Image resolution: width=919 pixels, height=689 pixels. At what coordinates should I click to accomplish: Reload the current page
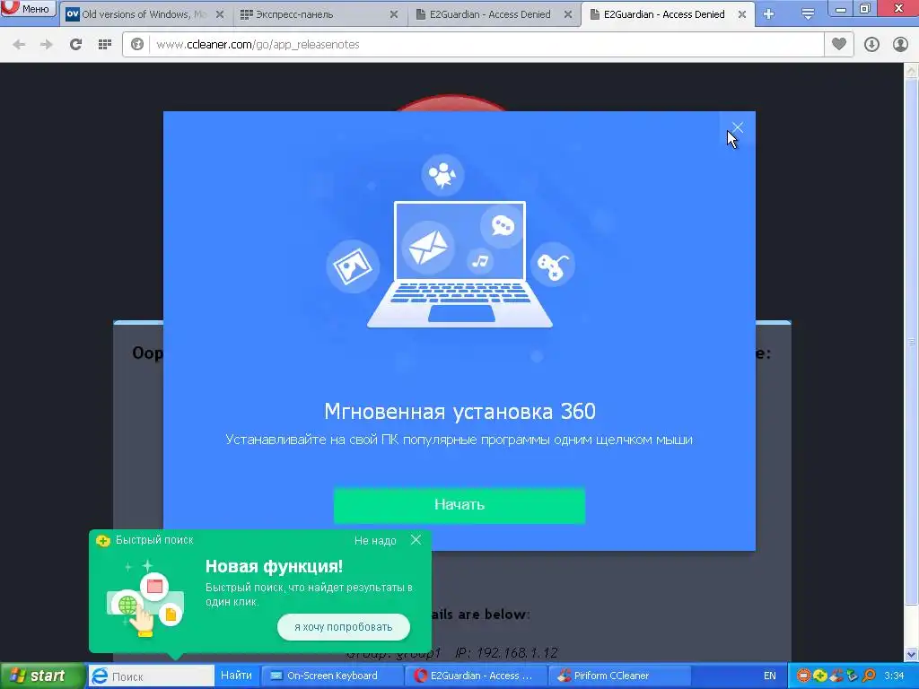(x=75, y=45)
